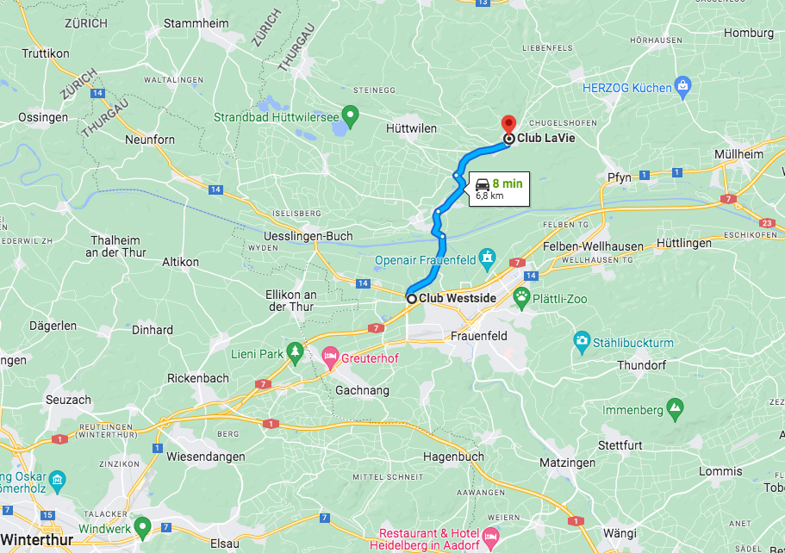This screenshot has height=553, width=785.
Task: Click the 8 min route info box
Action: point(499,189)
